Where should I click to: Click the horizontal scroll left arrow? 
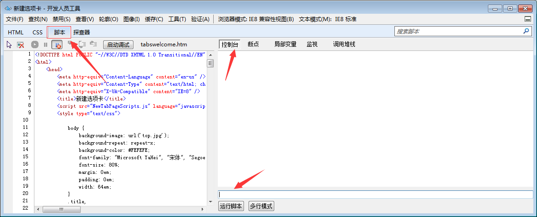pyautogui.click(x=38, y=209)
